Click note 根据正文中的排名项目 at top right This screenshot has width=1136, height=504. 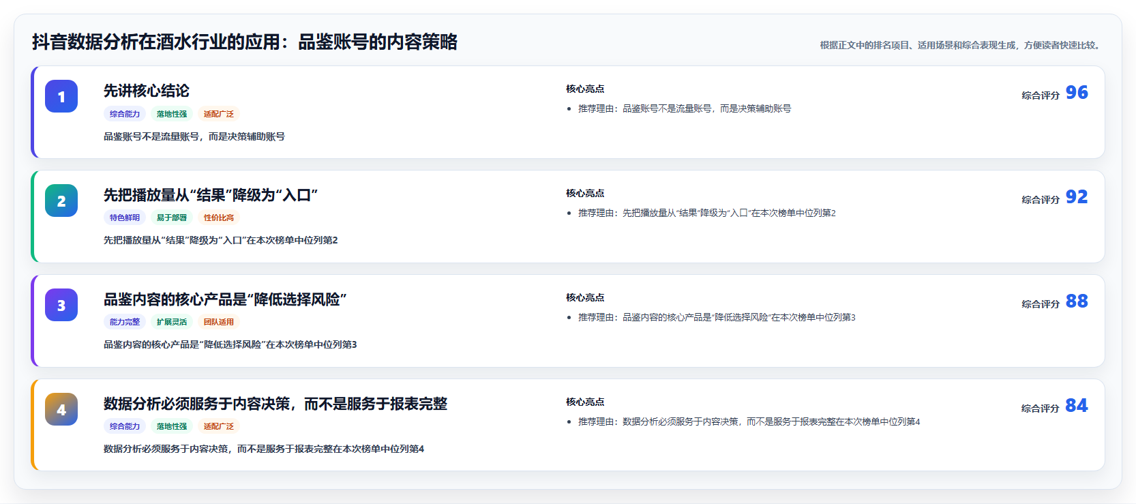(x=961, y=45)
